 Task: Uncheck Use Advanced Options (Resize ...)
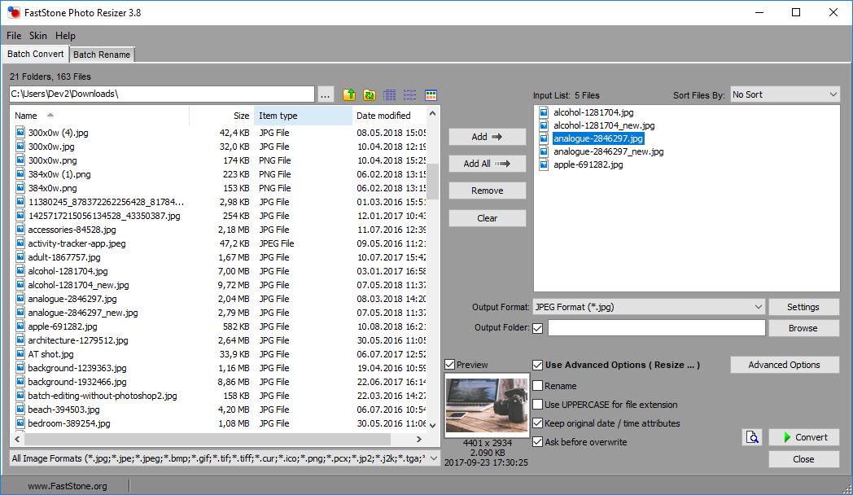point(537,365)
